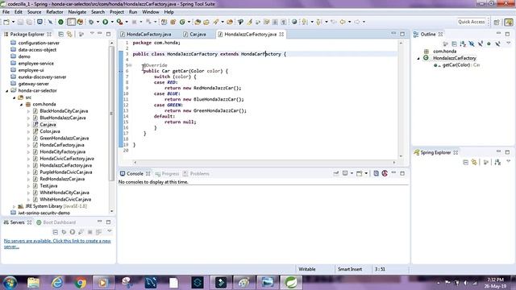516x290 pixels.
Task: Open the New wizard dropdown arrow
Action: [x=13, y=22]
